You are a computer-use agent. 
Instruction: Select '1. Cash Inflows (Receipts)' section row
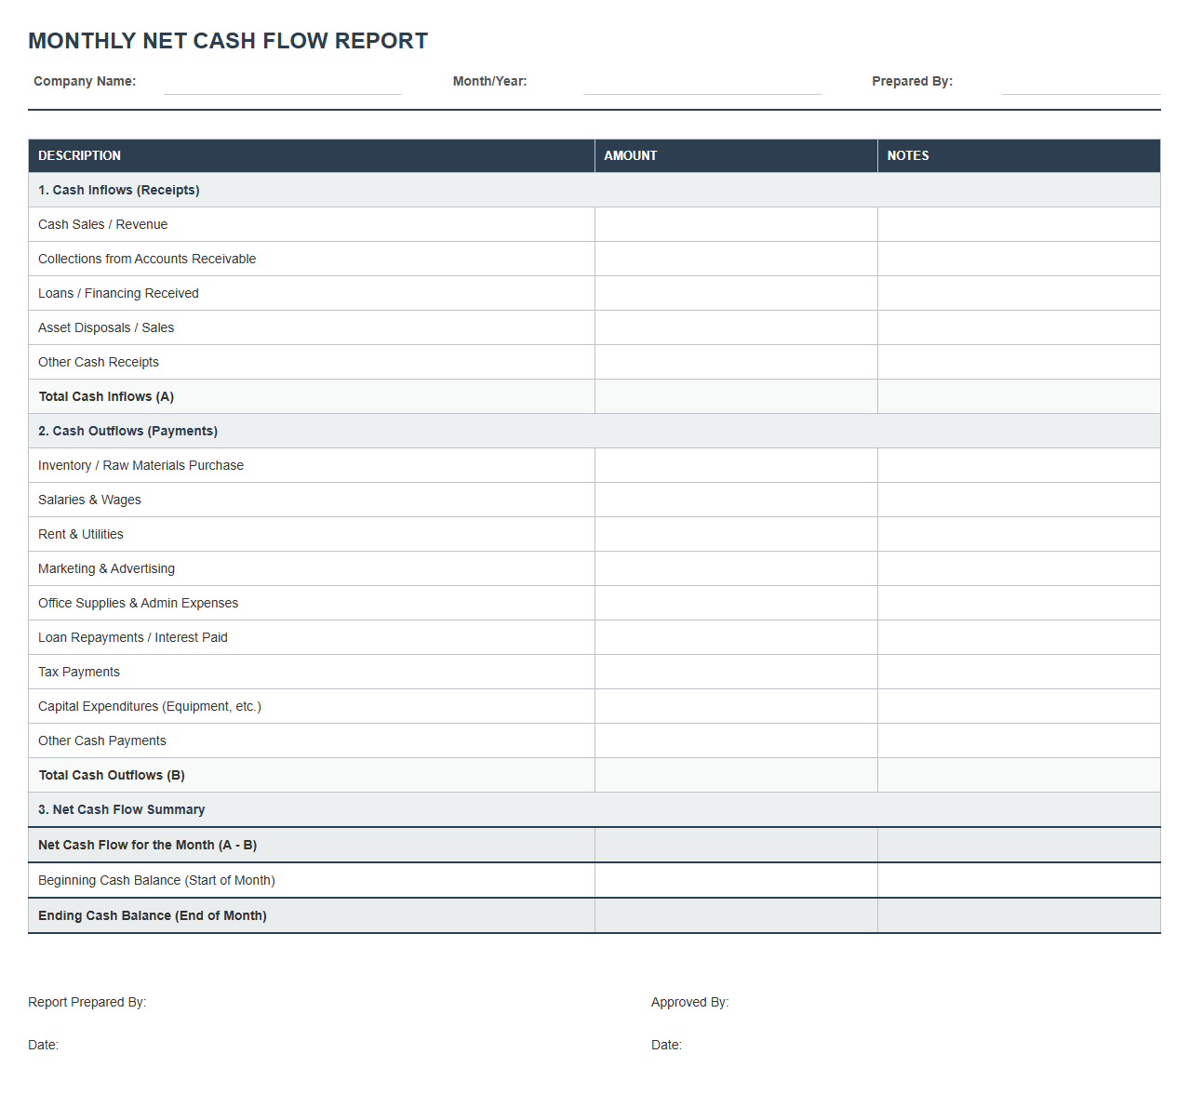click(594, 190)
